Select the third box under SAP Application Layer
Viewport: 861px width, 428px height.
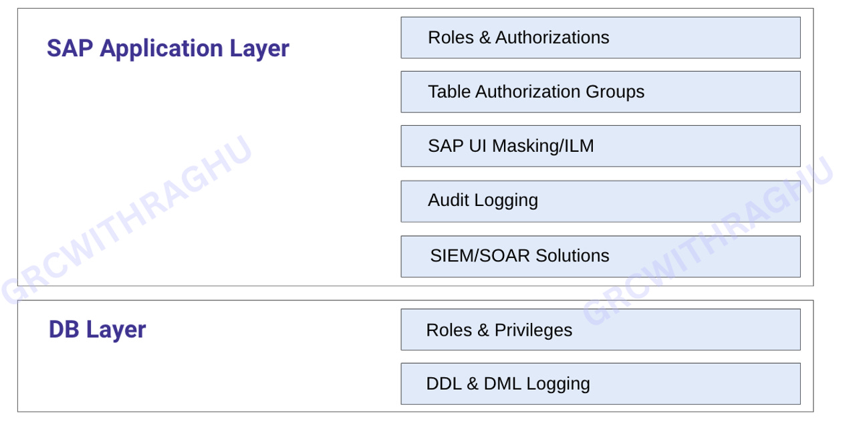(600, 146)
